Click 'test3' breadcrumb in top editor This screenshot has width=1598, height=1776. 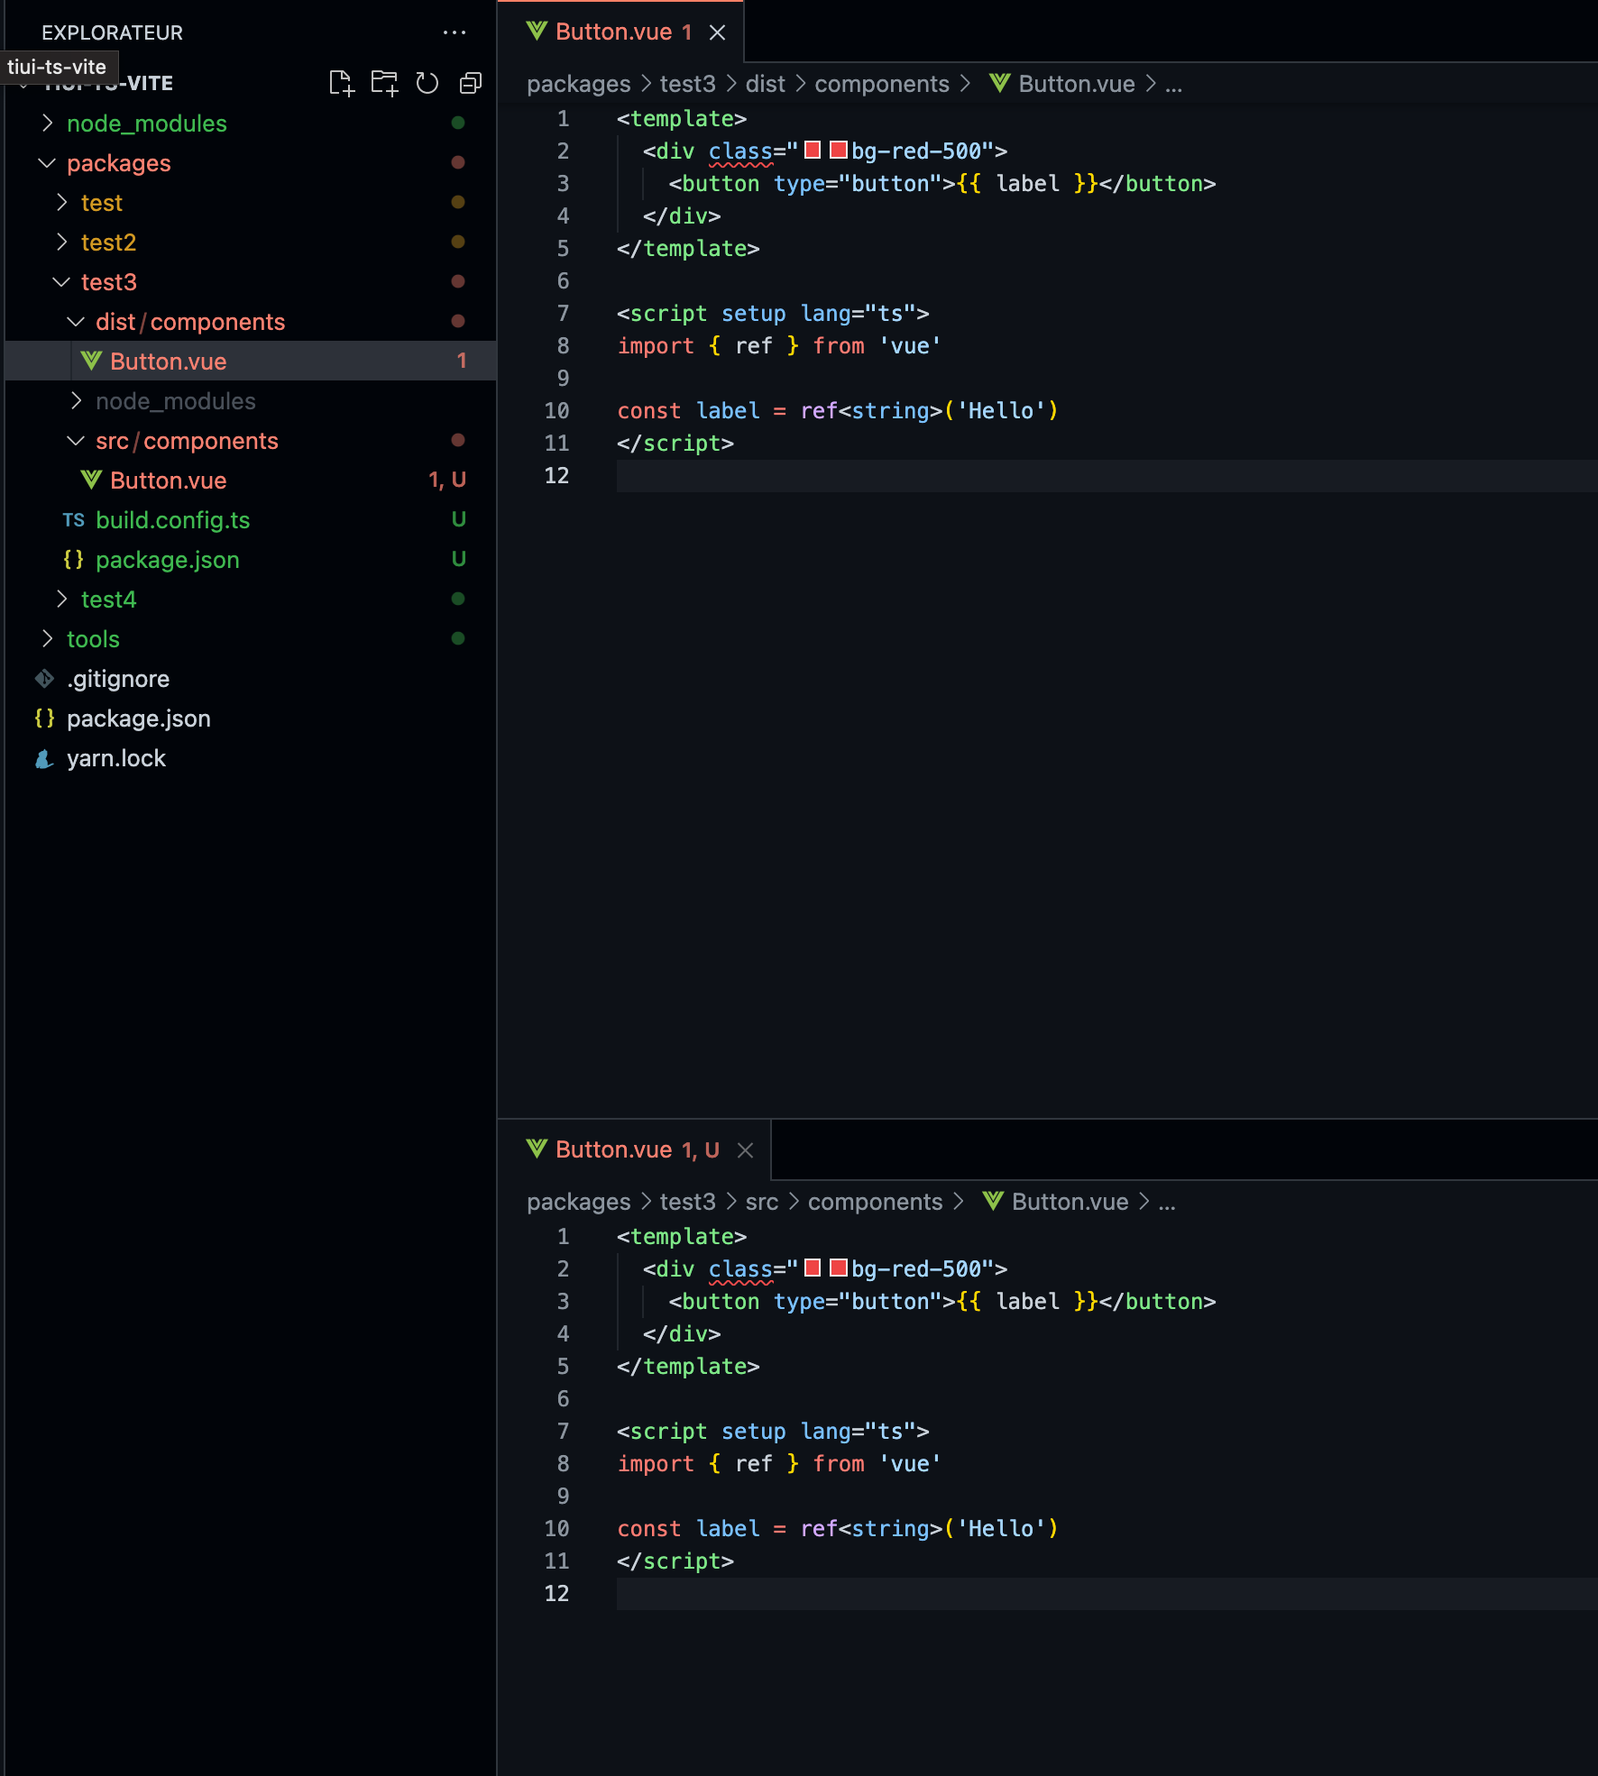click(x=687, y=84)
